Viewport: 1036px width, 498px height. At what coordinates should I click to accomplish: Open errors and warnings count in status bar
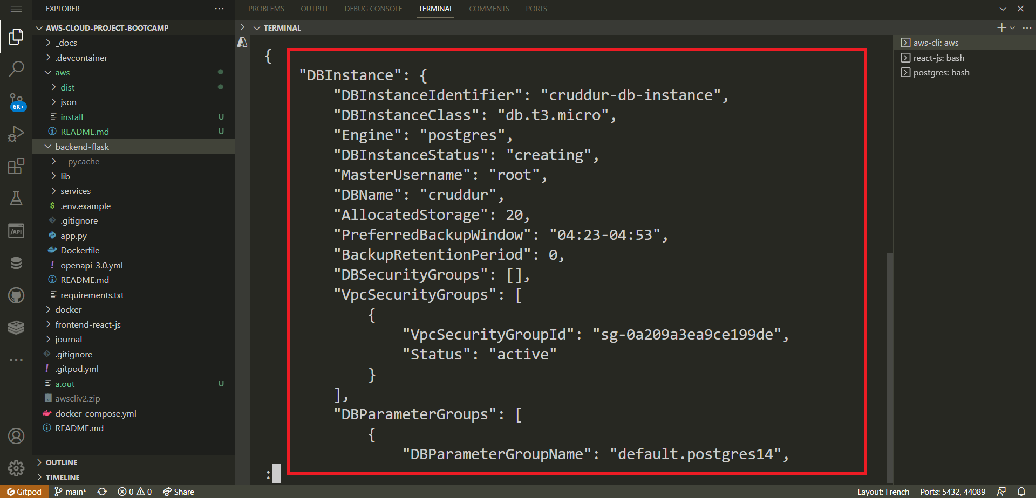click(135, 492)
